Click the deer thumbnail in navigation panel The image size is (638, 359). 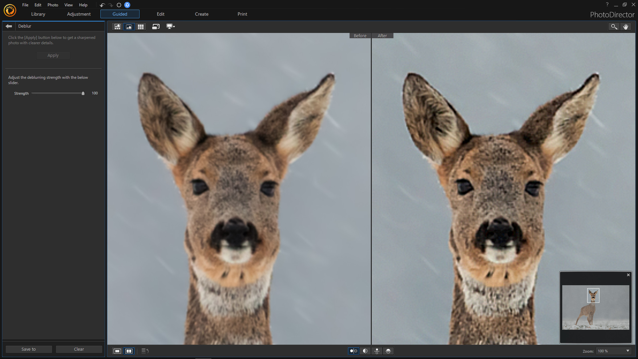(x=593, y=296)
